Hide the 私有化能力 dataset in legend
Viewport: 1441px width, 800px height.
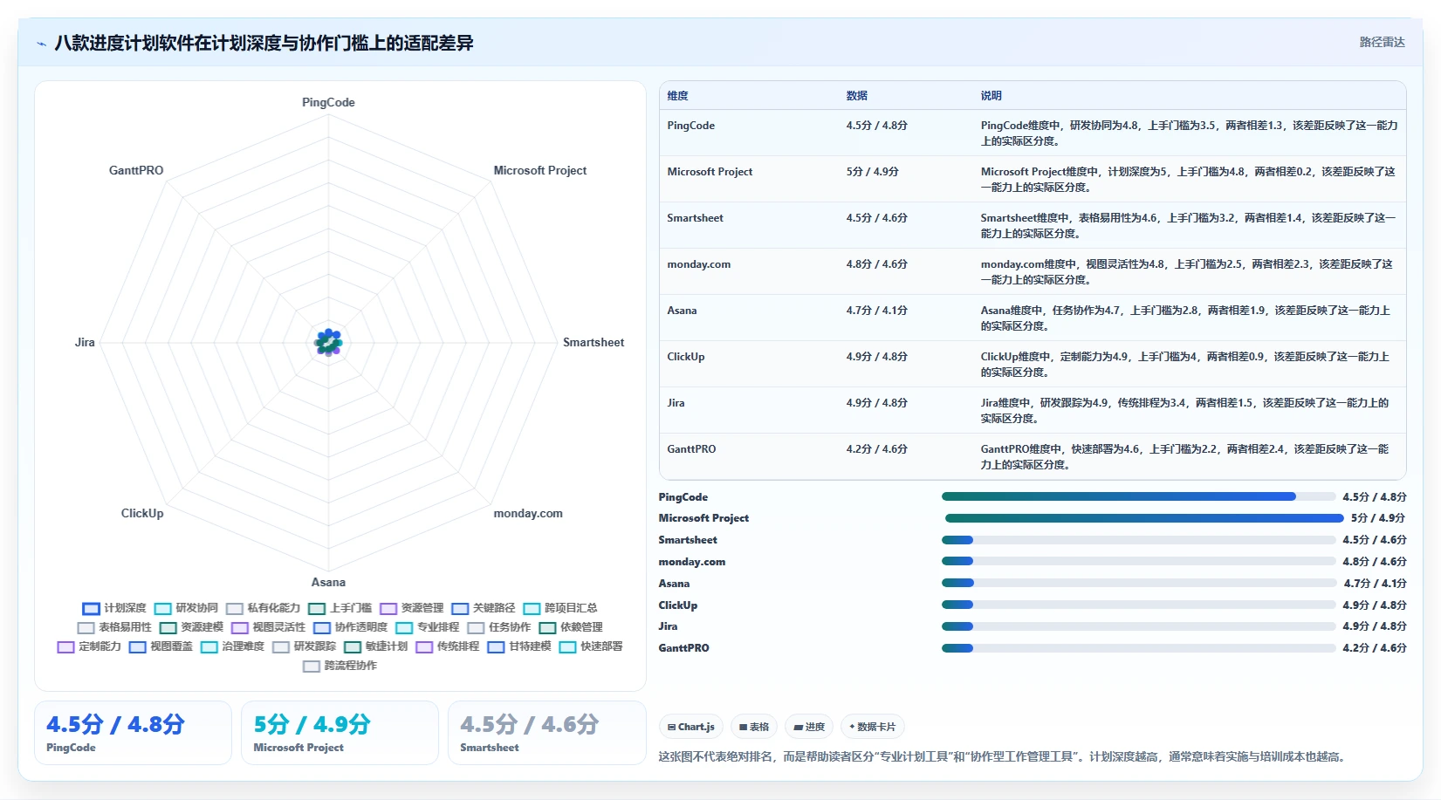(x=263, y=608)
